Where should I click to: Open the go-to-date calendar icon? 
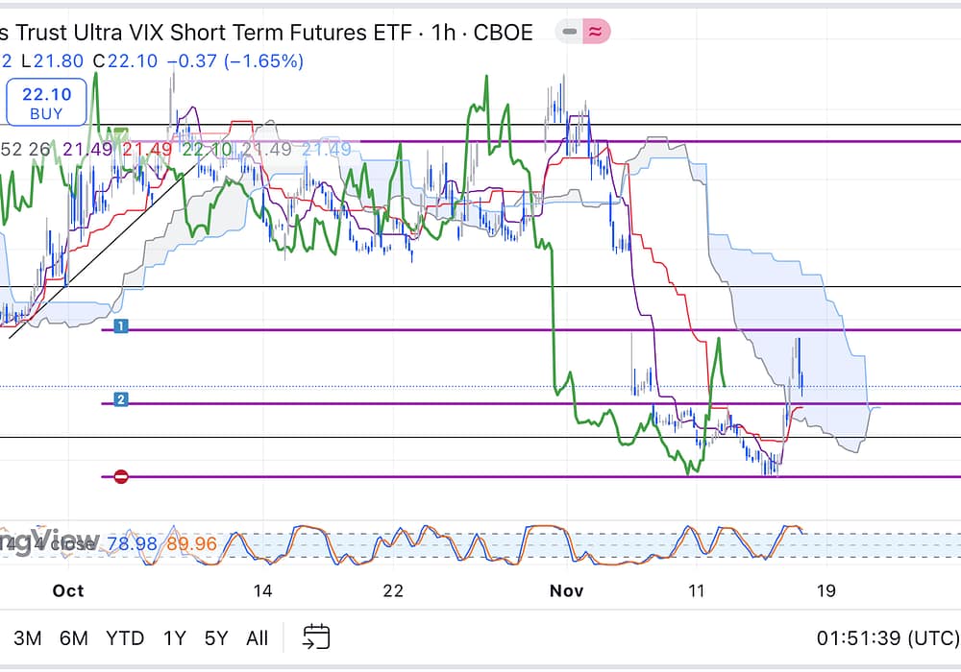click(316, 636)
